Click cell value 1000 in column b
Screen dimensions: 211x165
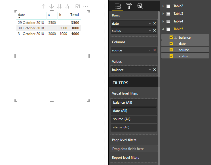(63, 34)
